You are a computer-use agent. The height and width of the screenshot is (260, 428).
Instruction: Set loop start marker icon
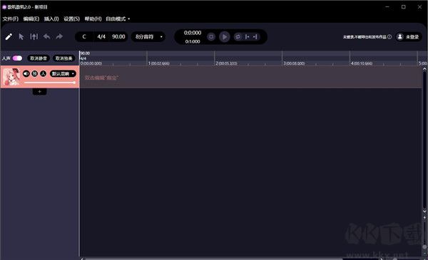click(247, 37)
